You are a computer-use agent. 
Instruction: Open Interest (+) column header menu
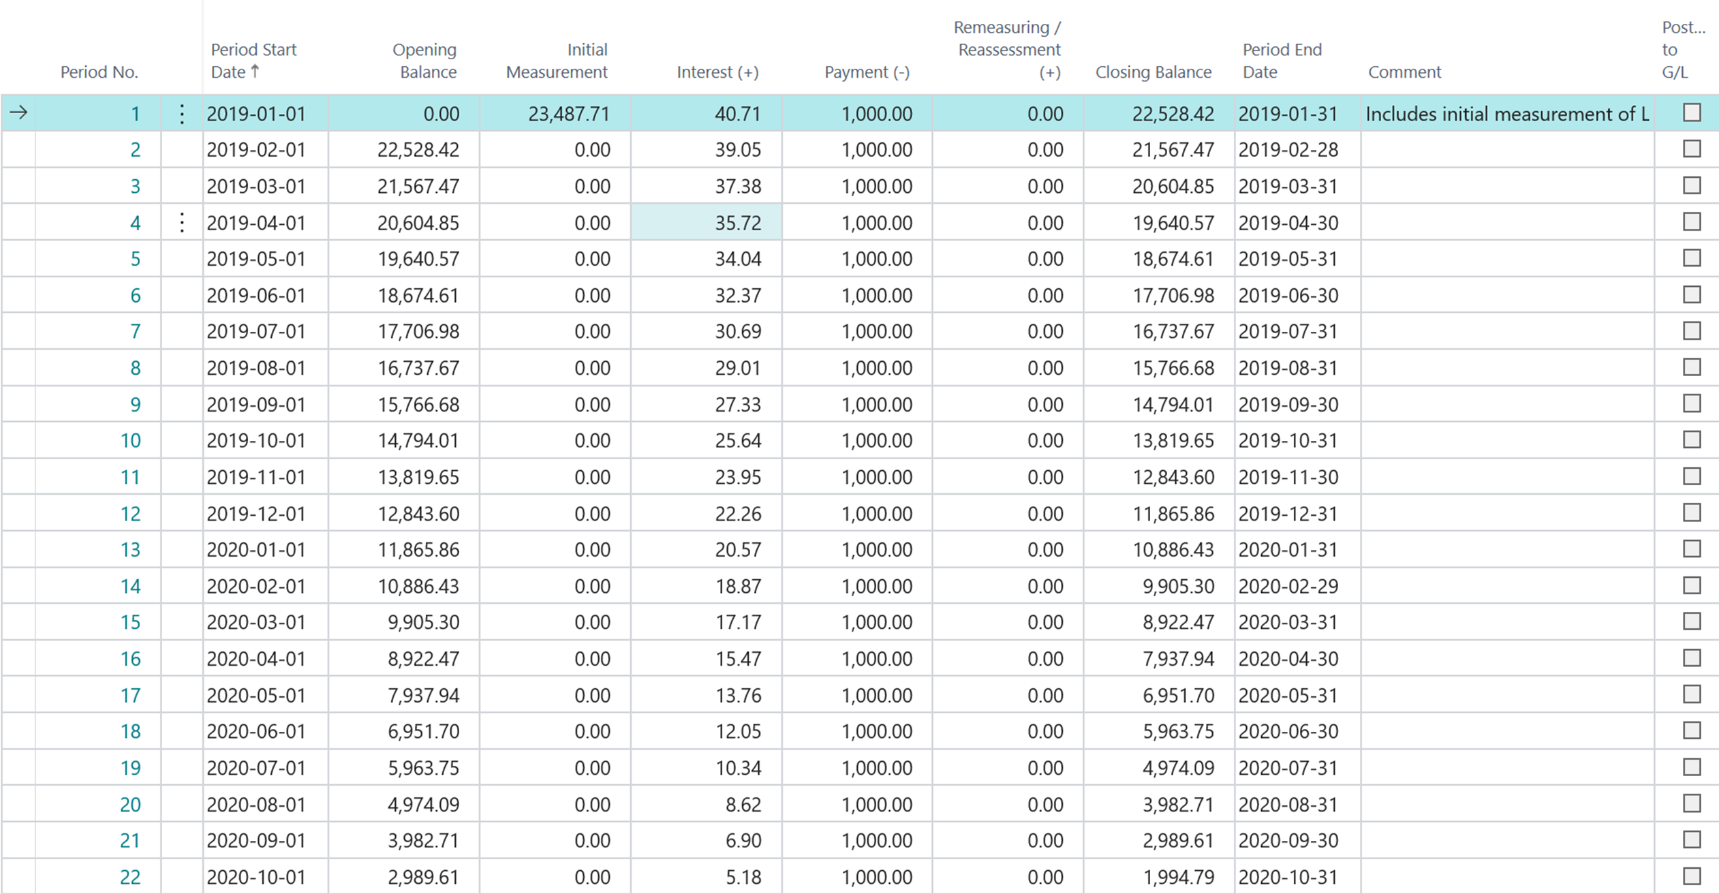coord(717,72)
